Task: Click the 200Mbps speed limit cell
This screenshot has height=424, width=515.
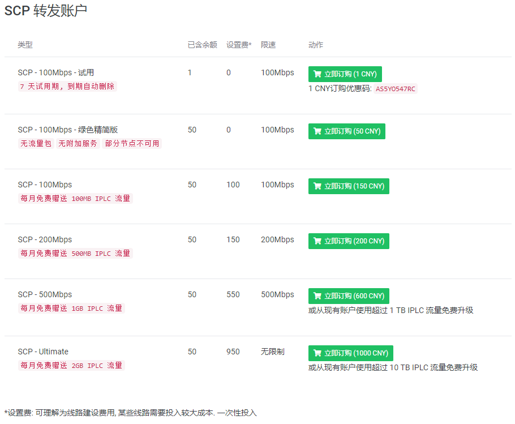Action: (277, 239)
